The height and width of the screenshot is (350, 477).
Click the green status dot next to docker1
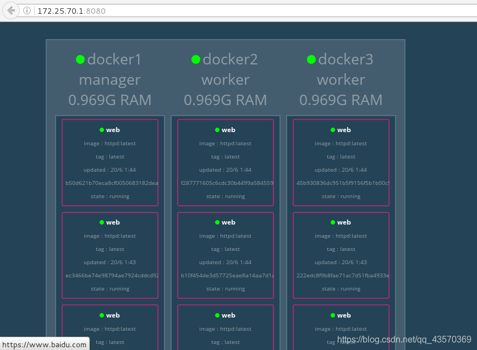click(x=80, y=59)
